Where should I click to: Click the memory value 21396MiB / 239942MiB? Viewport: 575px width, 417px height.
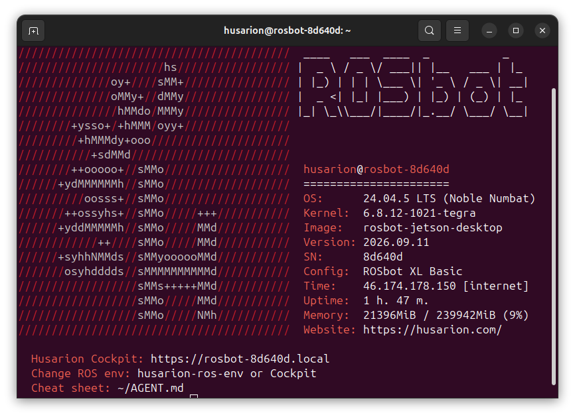(x=429, y=315)
